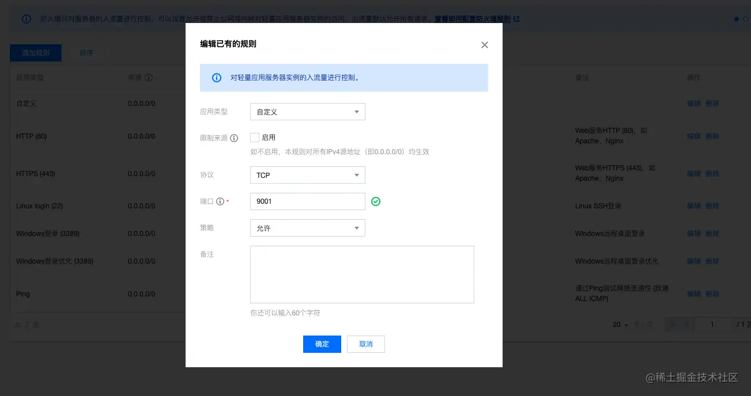Click the 你还可以输入60个字符 hint text
The width and height of the screenshot is (751, 396).
285,313
